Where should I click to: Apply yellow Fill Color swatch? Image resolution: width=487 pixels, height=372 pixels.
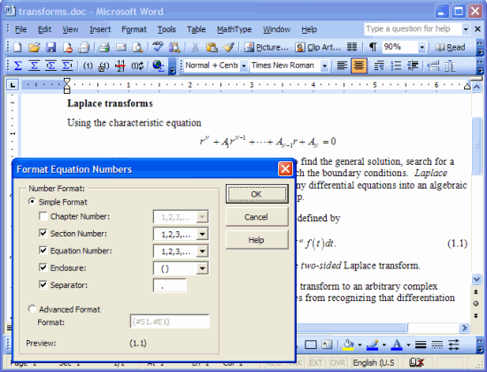(x=349, y=345)
